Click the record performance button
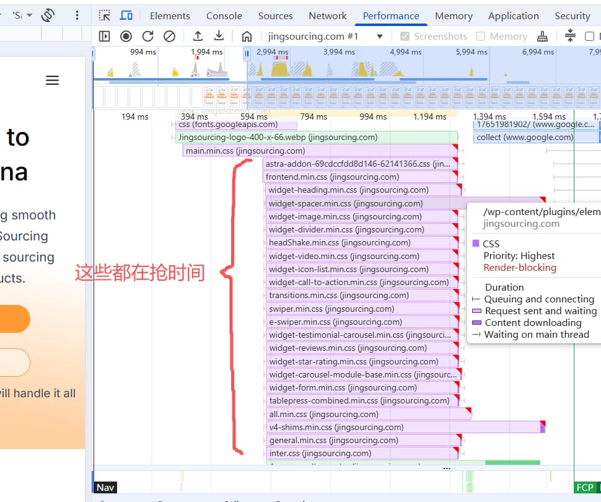The image size is (601, 502). 126,37
